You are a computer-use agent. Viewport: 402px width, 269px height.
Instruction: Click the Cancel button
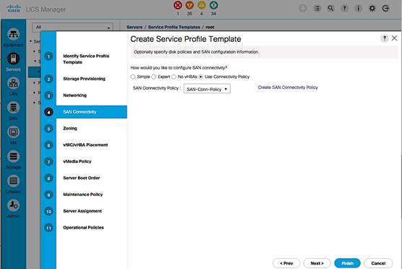[x=378, y=263]
